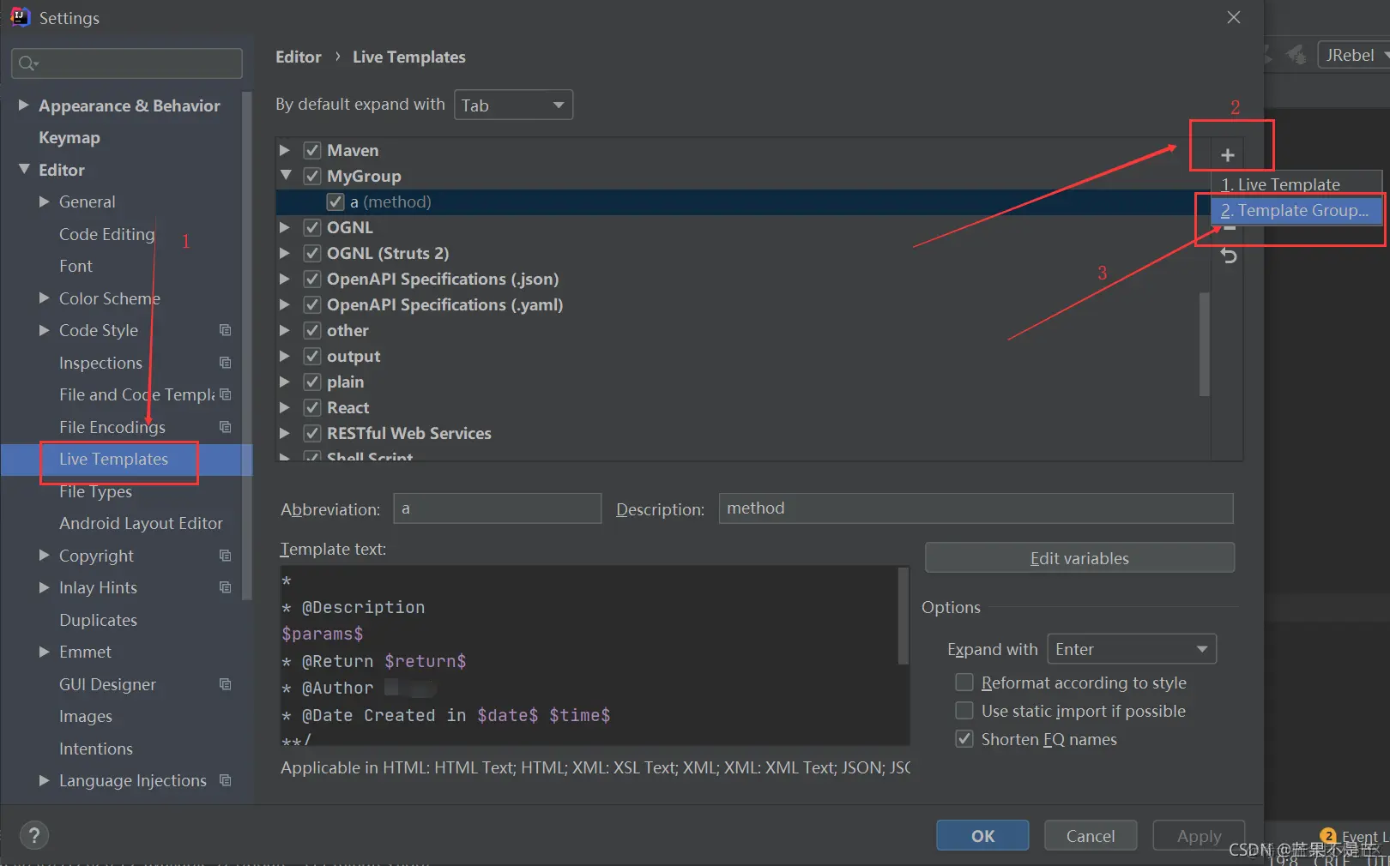Click project-level icon next to Inspections

(226, 363)
